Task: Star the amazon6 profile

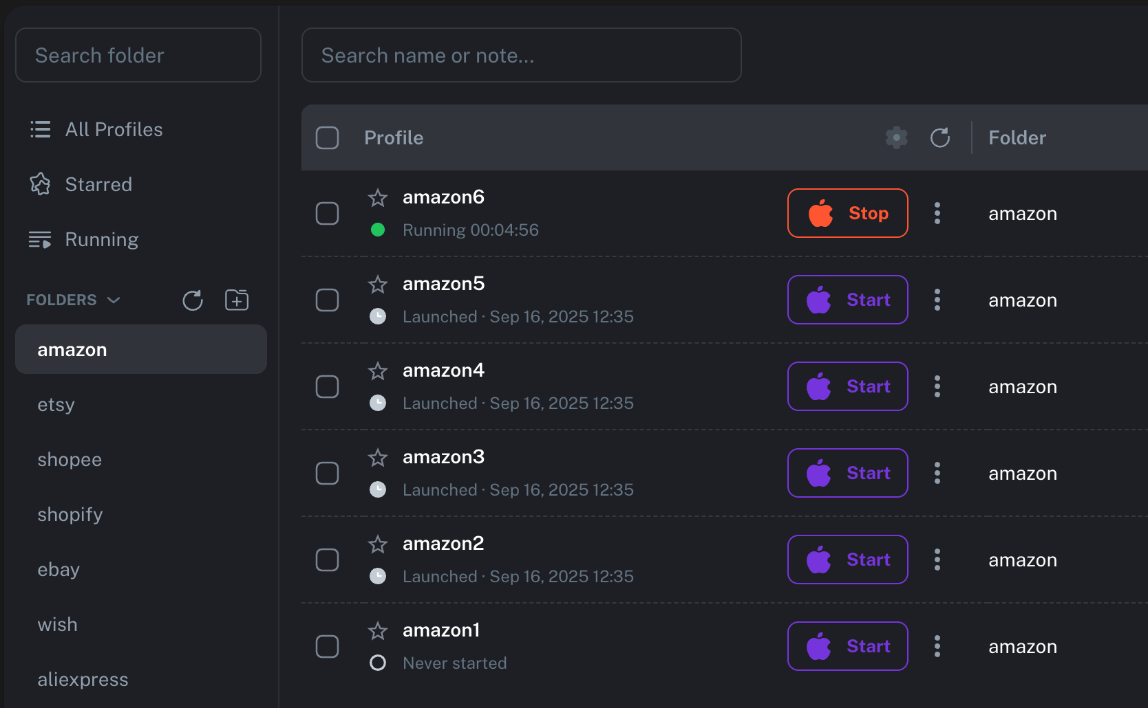Action: click(378, 198)
